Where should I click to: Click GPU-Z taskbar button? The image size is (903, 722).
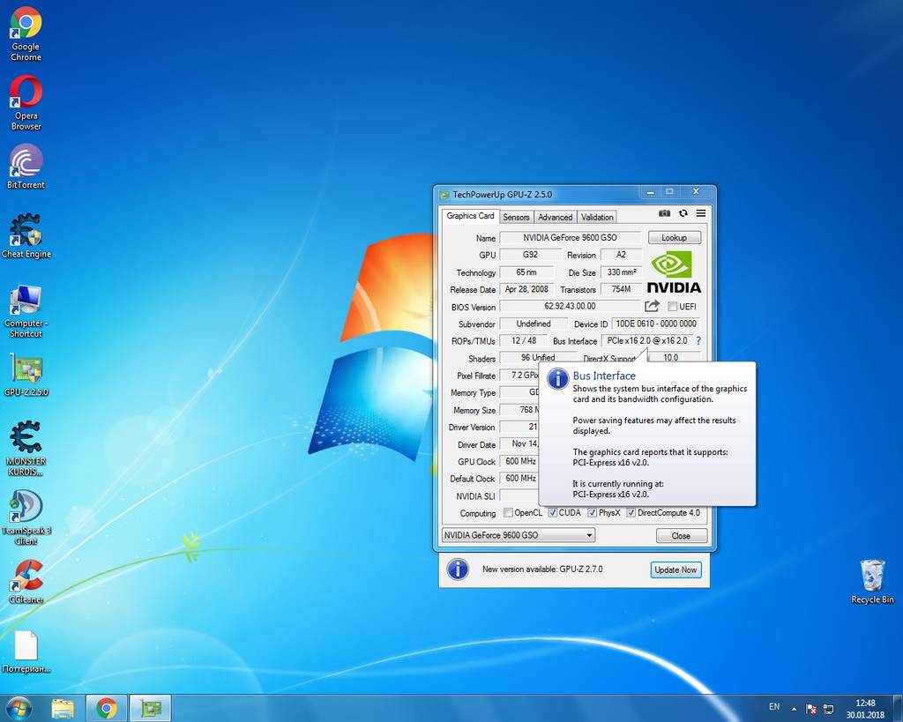[x=150, y=708]
